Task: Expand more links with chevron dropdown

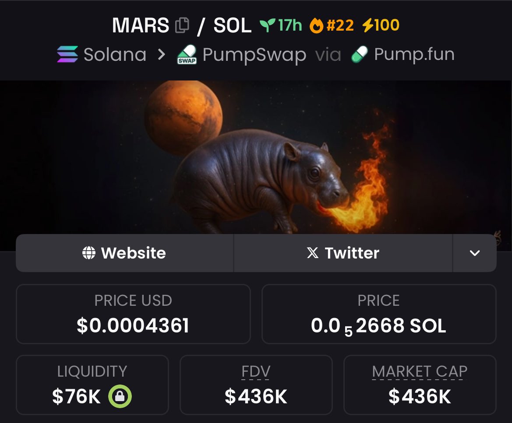Action: [x=474, y=253]
